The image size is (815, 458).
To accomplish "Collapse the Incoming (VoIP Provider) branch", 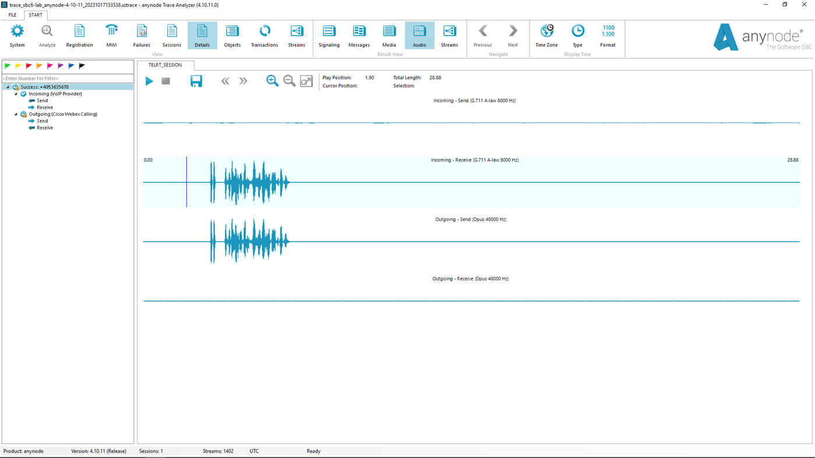I will 15,93.
